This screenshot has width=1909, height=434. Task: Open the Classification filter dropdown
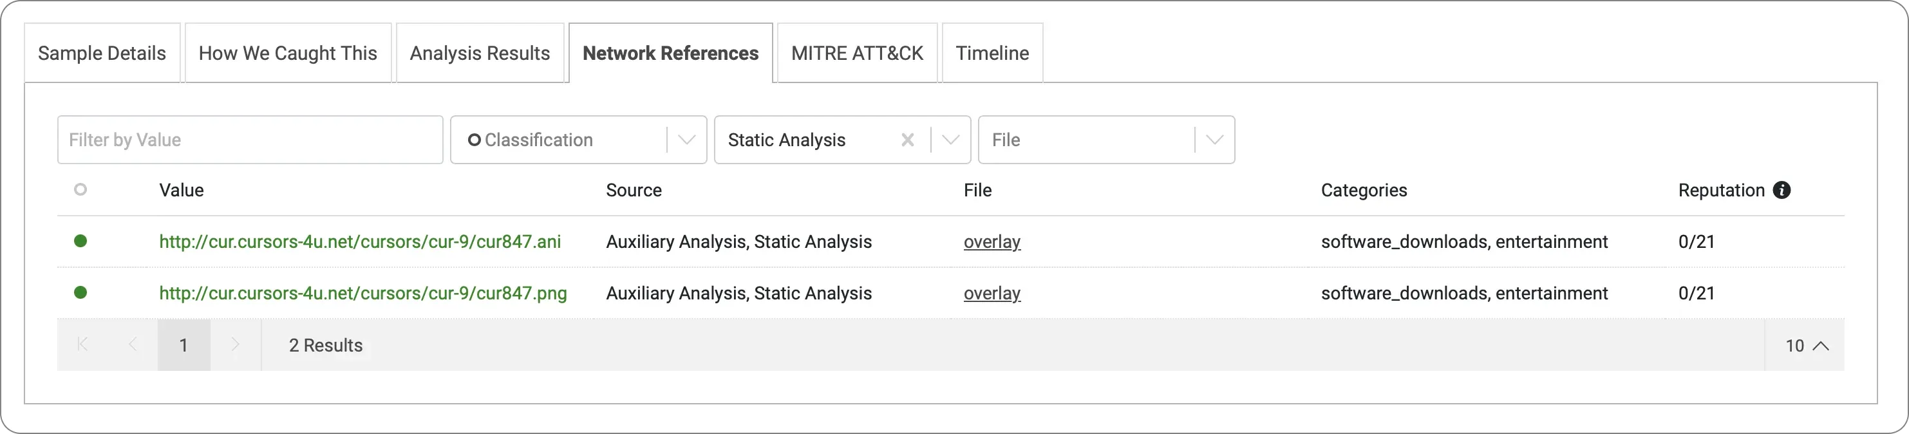pyautogui.click(x=686, y=140)
